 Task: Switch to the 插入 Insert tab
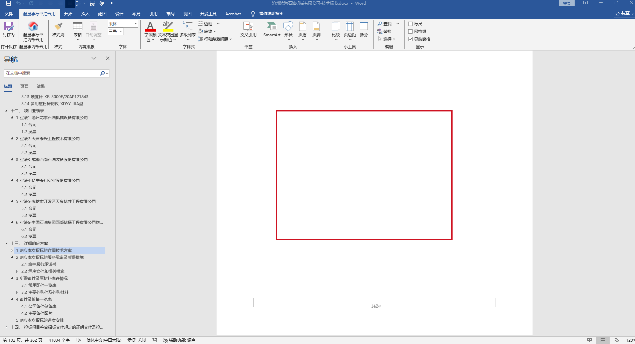click(85, 14)
